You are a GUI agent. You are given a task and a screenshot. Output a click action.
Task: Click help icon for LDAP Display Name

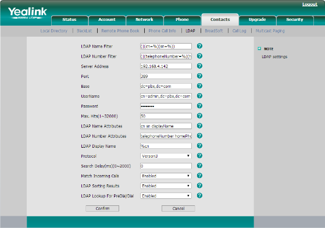pyautogui.click(x=199, y=146)
